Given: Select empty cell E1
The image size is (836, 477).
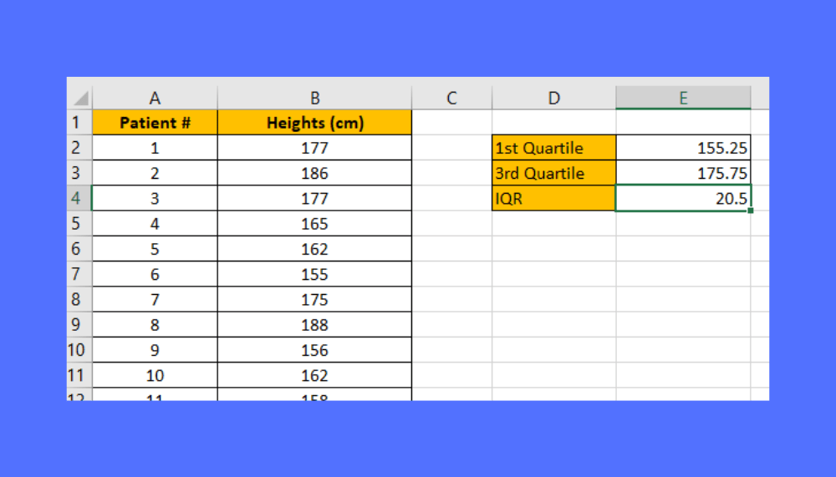Looking at the screenshot, I should point(683,123).
